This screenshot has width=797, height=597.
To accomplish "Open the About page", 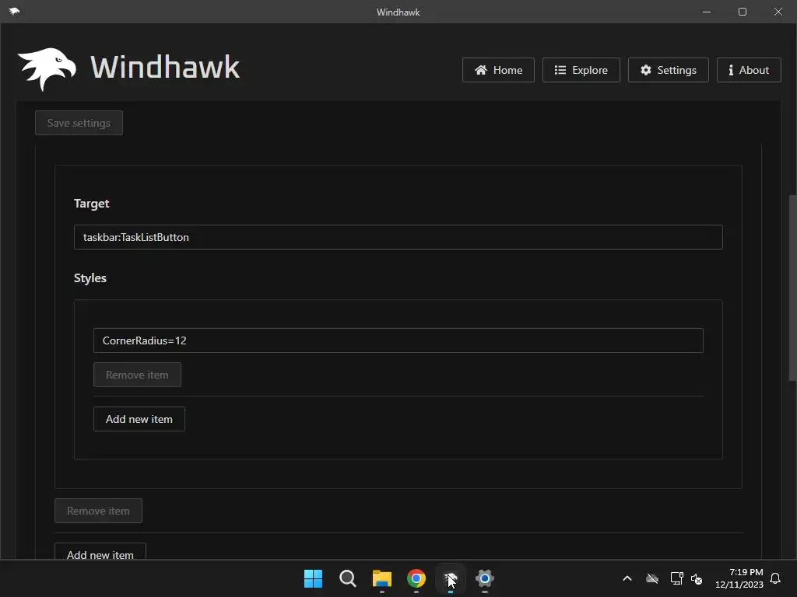I will point(749,70).
